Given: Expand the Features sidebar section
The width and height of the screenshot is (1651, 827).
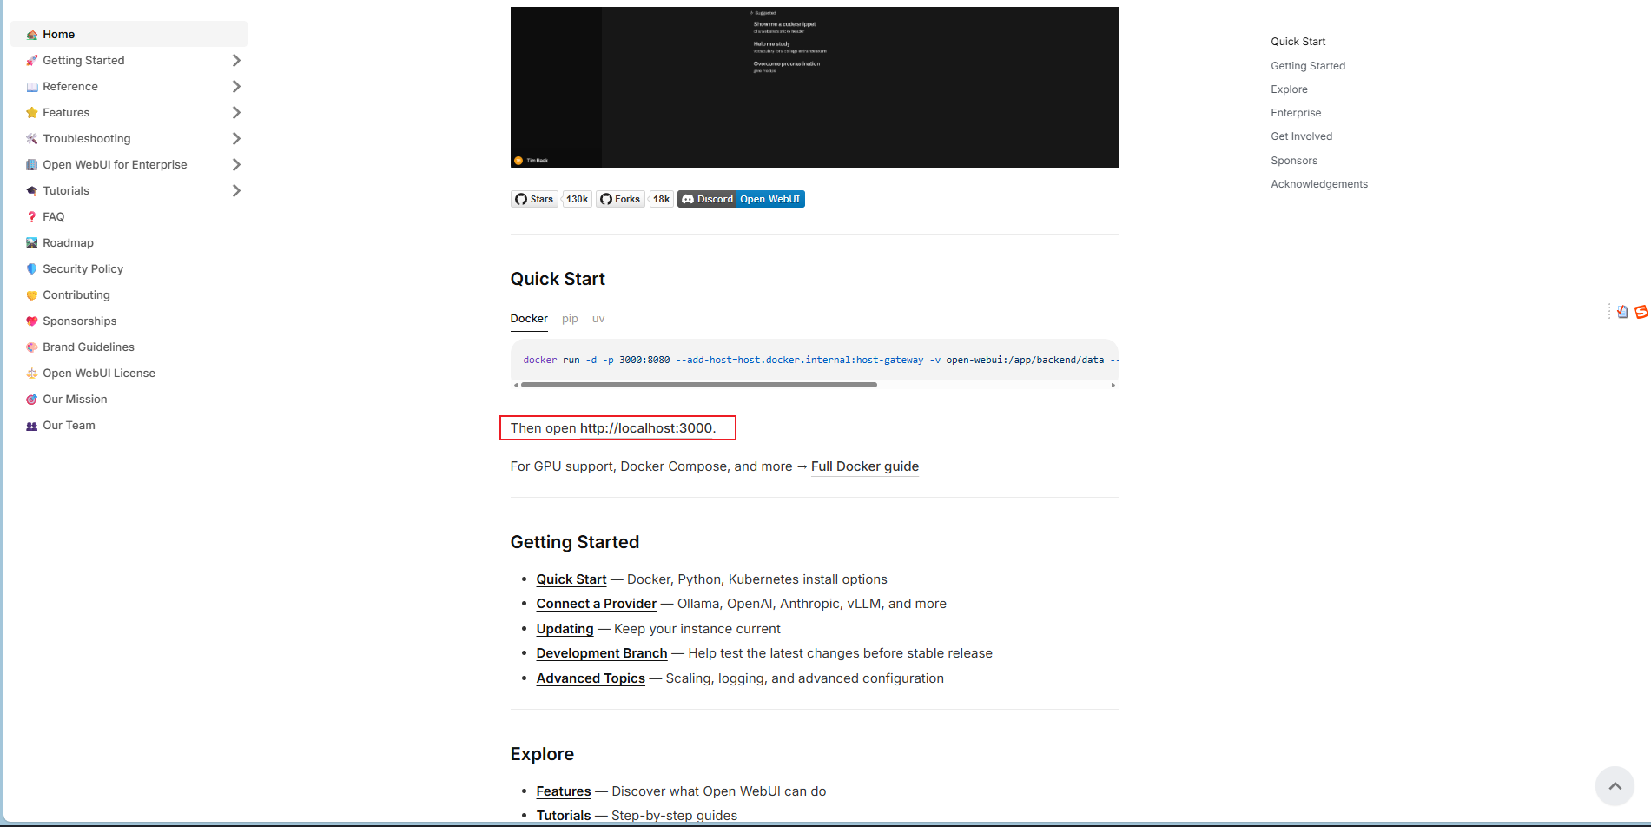Looking at the screenshot, I should pos(236,113).
